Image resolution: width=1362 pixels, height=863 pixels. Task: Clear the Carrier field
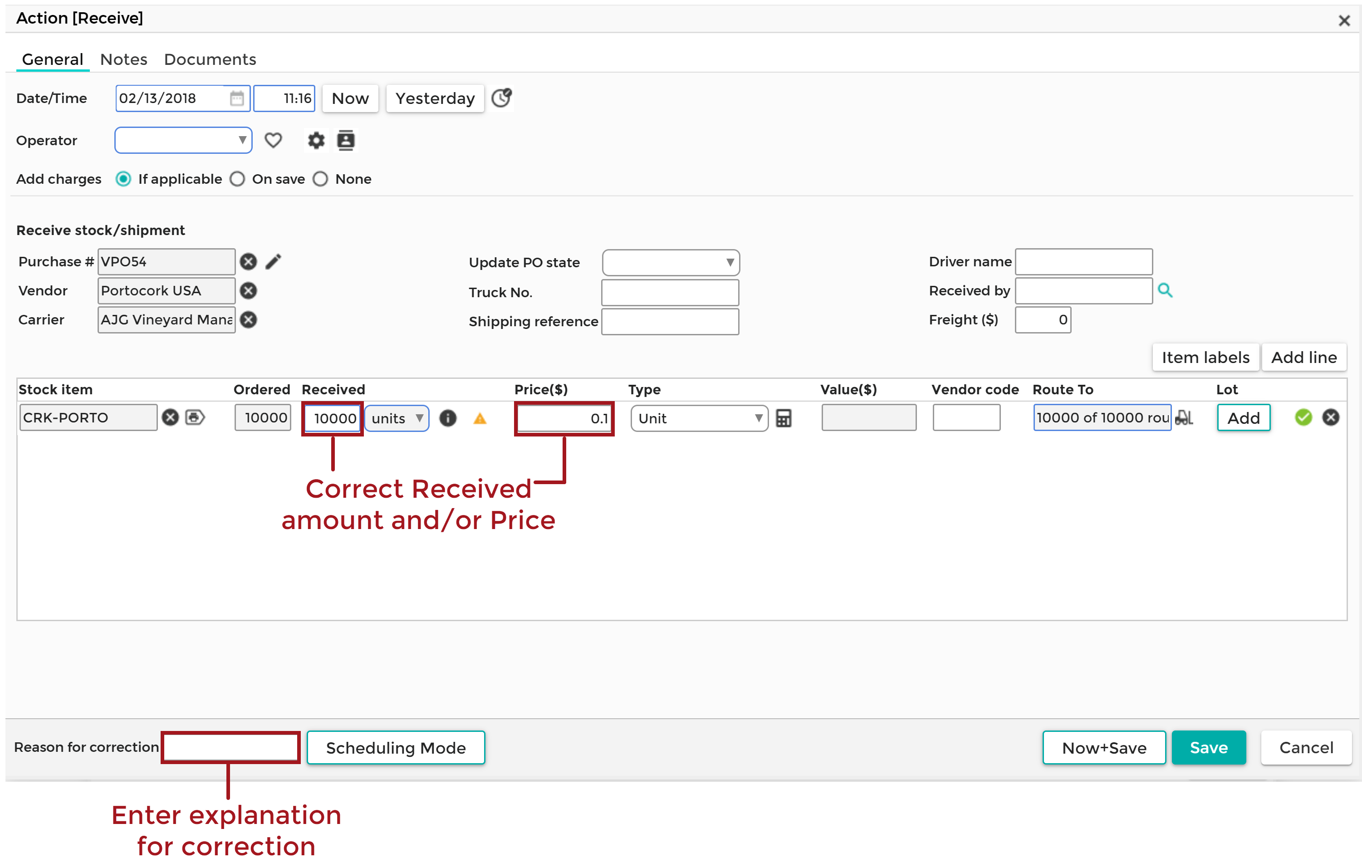coord(248,319)
